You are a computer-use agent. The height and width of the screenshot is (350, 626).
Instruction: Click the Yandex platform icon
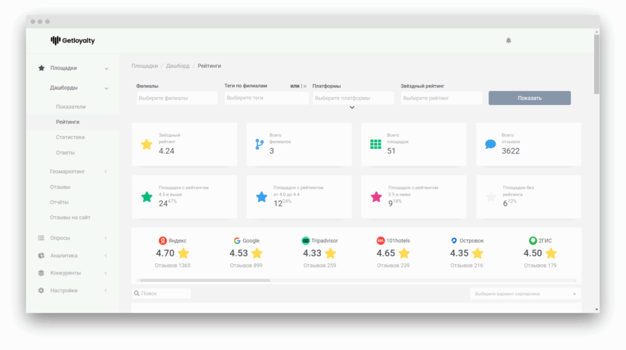tap(163, 241)
